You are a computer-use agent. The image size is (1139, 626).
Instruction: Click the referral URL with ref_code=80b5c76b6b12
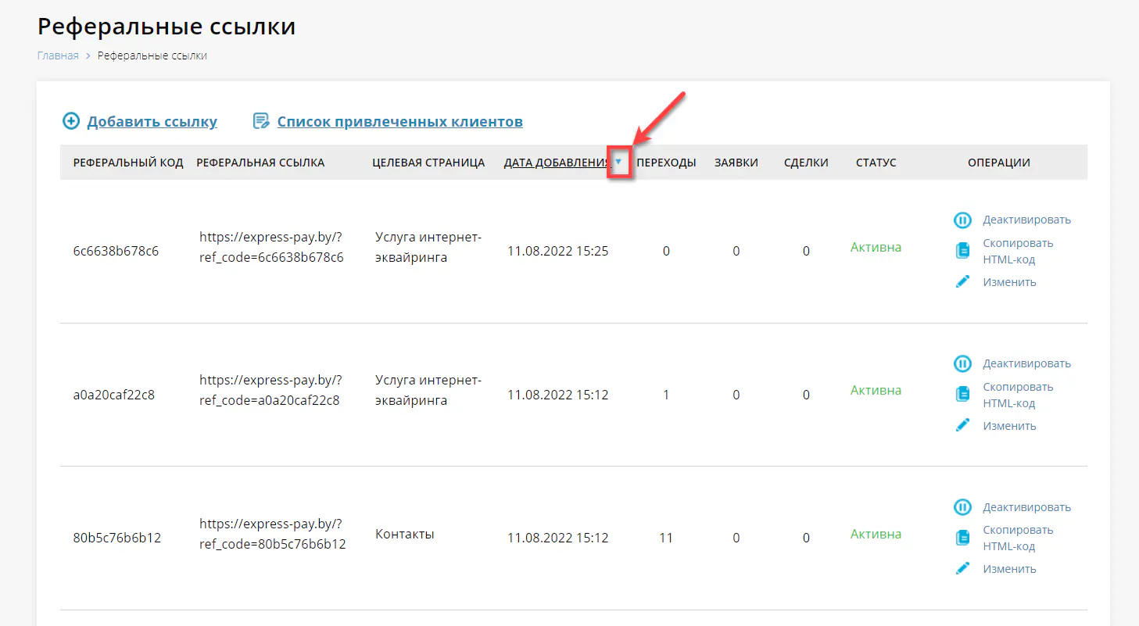tap(272, 534)
